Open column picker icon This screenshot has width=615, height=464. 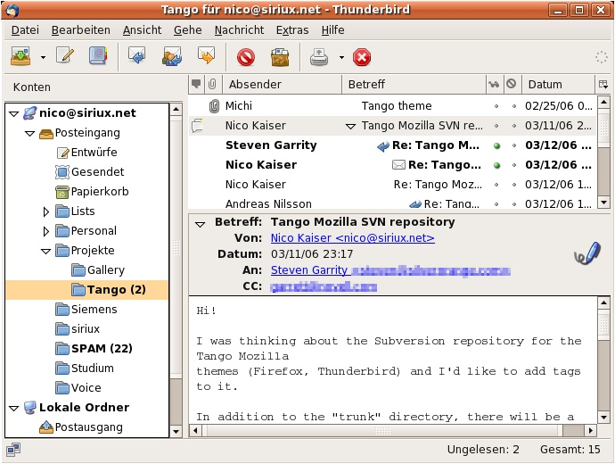click(603, 84)
